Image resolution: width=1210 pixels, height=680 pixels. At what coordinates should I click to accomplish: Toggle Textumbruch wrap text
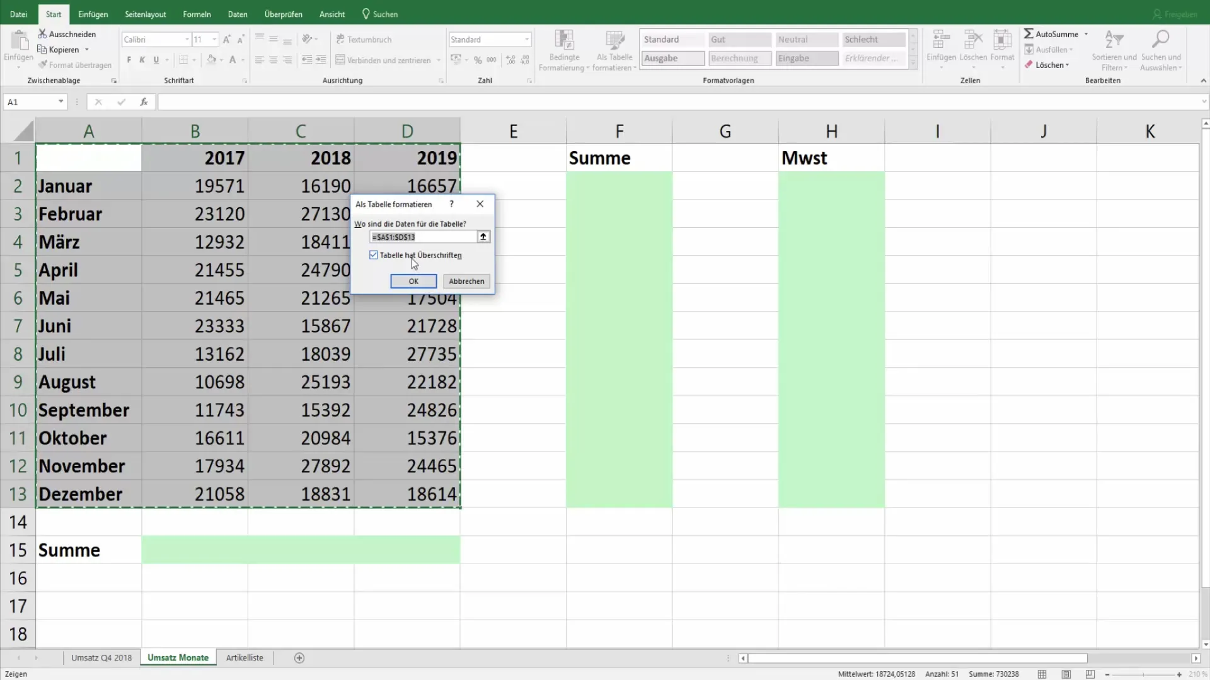[364, 39]
